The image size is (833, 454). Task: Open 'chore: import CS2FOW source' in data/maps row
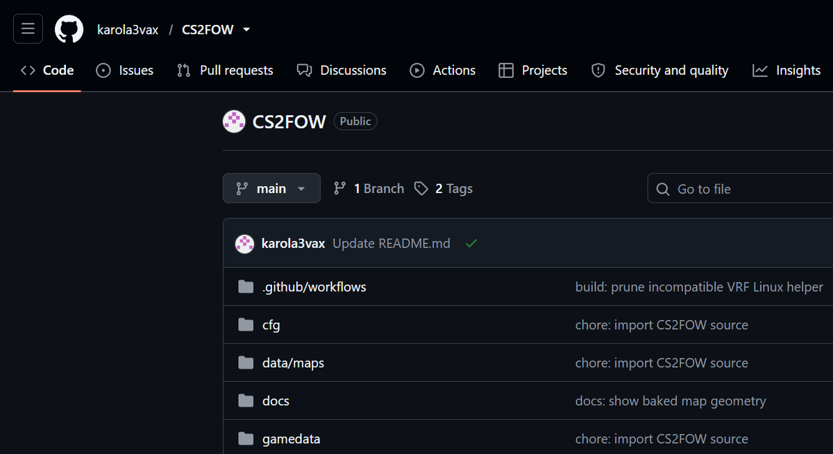[x=662, y=363]
